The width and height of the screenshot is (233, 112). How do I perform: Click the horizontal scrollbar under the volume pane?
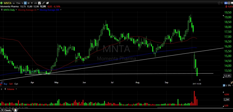[190, 108]
